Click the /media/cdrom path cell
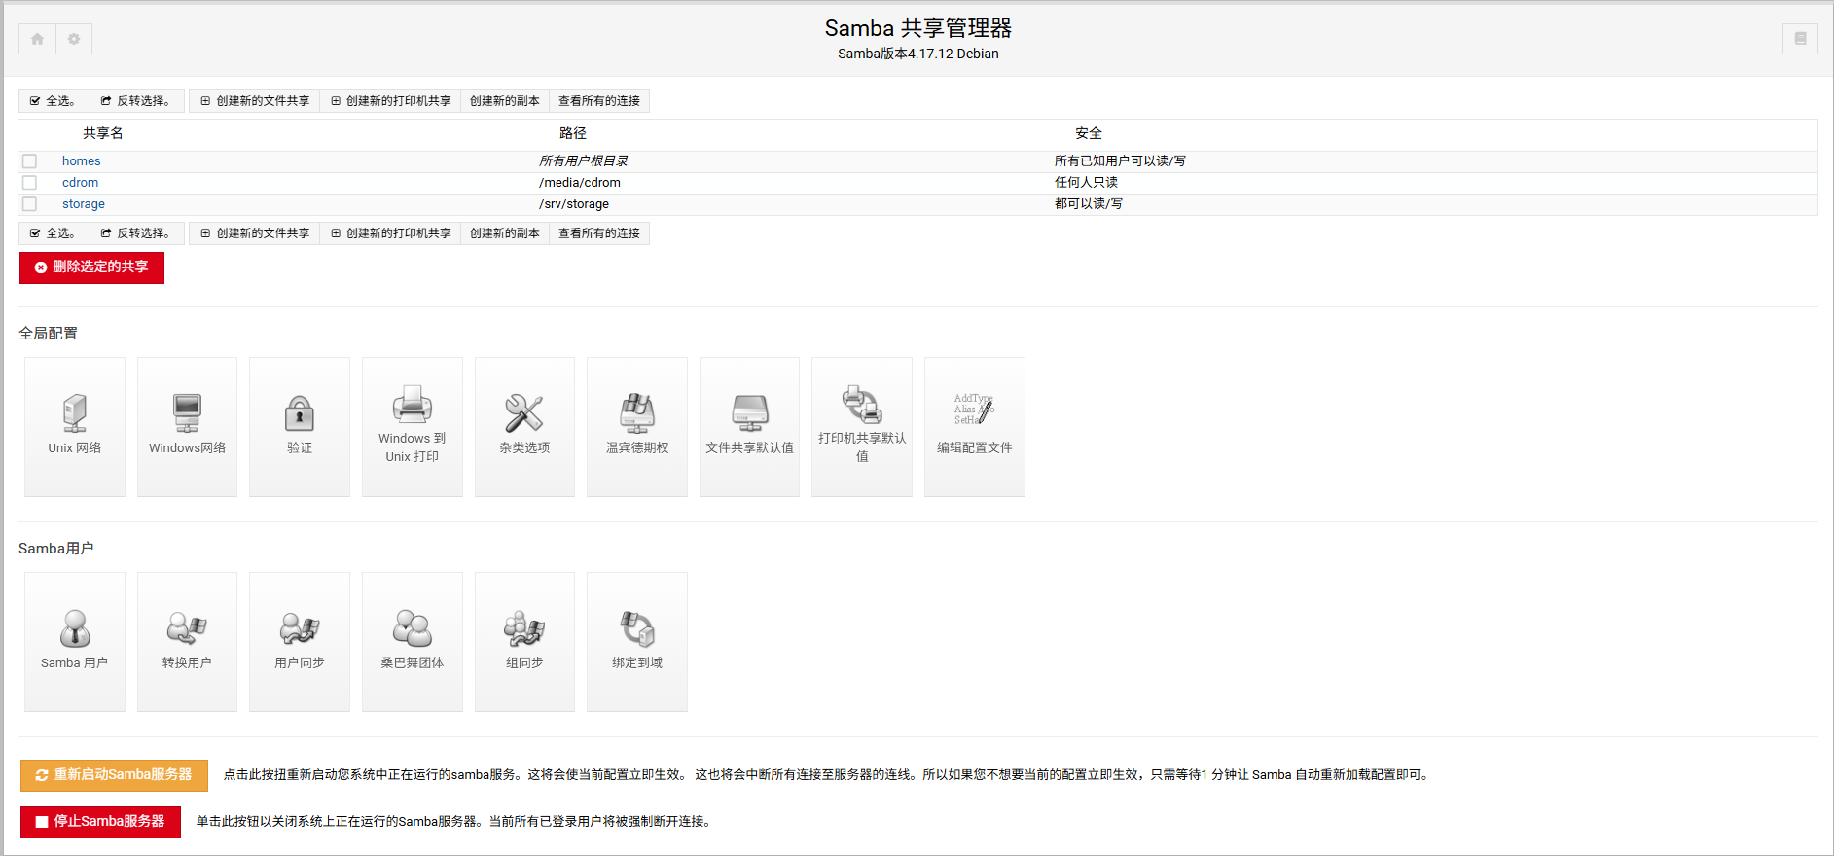The height and width of the screenshot is (856, 1834). tap(580, 183)
